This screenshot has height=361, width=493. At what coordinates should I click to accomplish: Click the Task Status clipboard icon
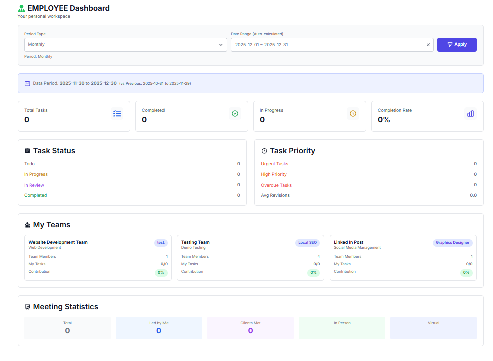click(27, 151)
